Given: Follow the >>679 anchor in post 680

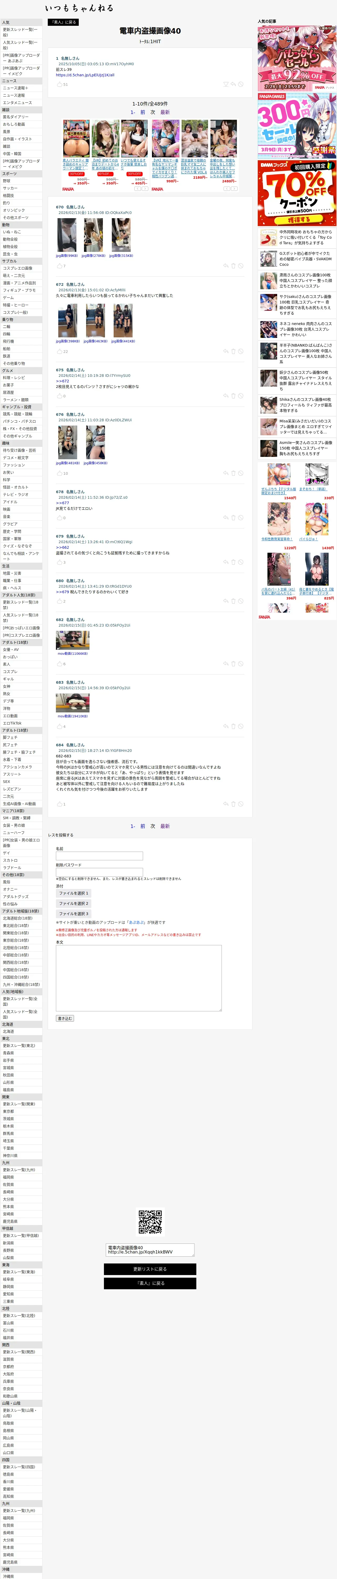Looking at the screenshot, I should [62, 592].
